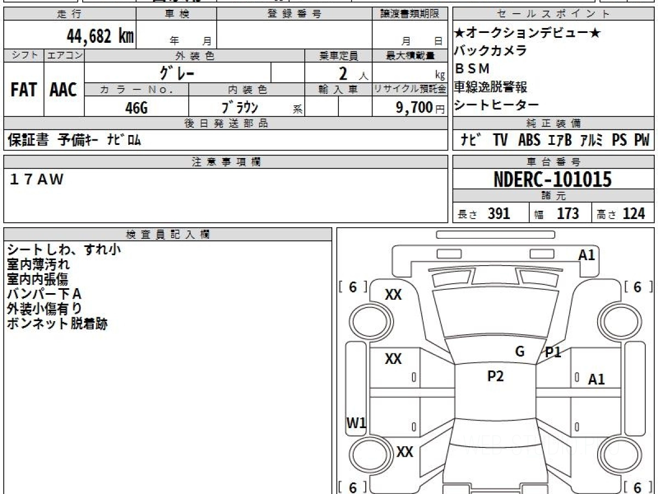Click the 9,700円 recycle deposit amount
Viewport: 658px width, 494px height.
pyautogui.click(x=420, y=108)
